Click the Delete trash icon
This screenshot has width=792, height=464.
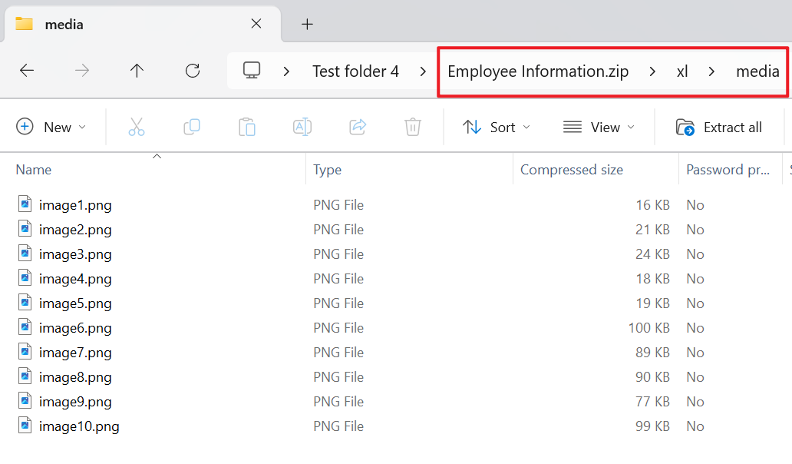pos(413,127)
